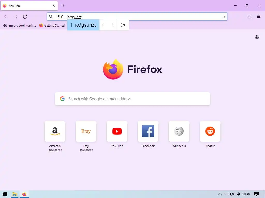Click inside the URL address bar text
The height and width of the screenshot is (198, 265).
pos(137,17)
